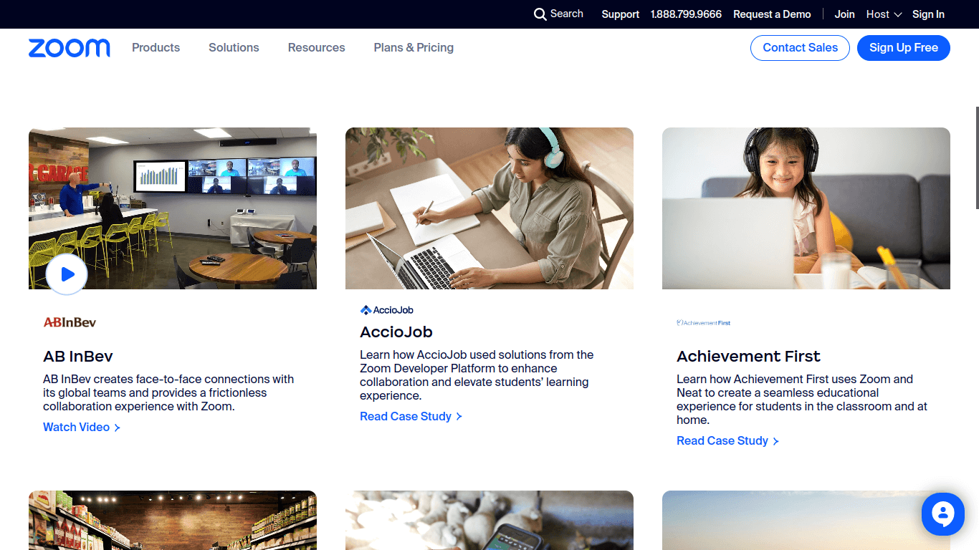This screenshot has height=550, width=979.
Task: Click the Zoom logo
Action: (70, 48)
